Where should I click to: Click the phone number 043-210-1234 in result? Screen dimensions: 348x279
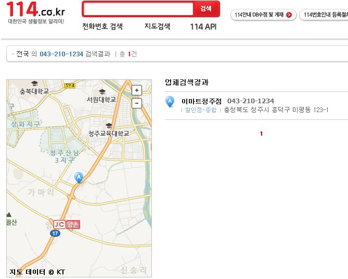pos(251,101)
